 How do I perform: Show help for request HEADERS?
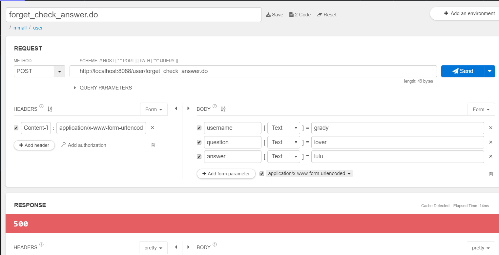tap(41, 106)
